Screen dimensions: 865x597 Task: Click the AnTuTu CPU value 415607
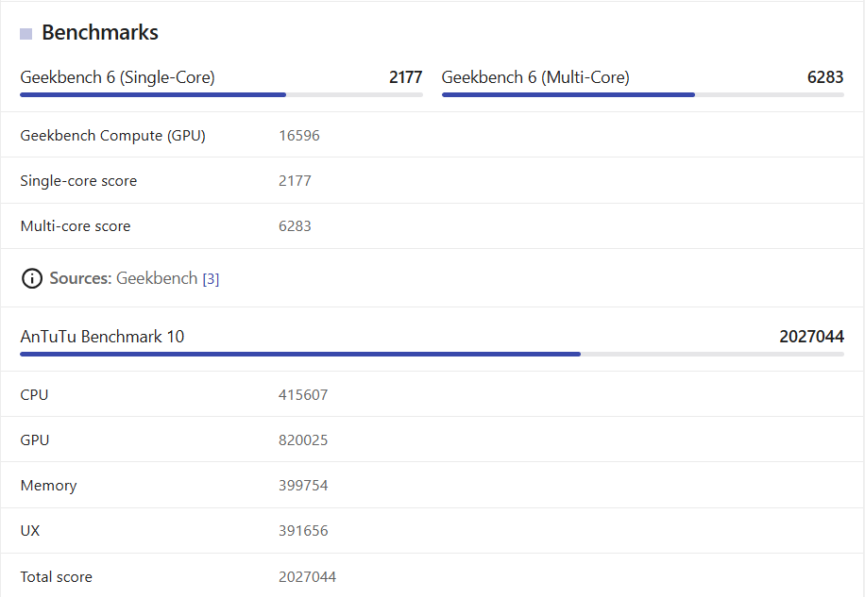[x=303, y=395]
